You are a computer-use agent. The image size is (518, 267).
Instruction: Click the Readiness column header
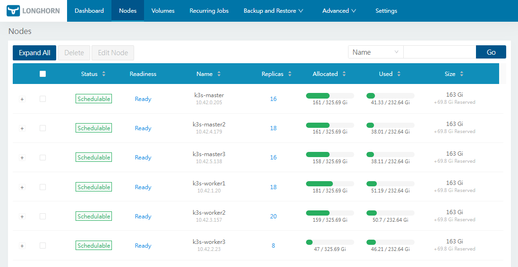point(143,74)
